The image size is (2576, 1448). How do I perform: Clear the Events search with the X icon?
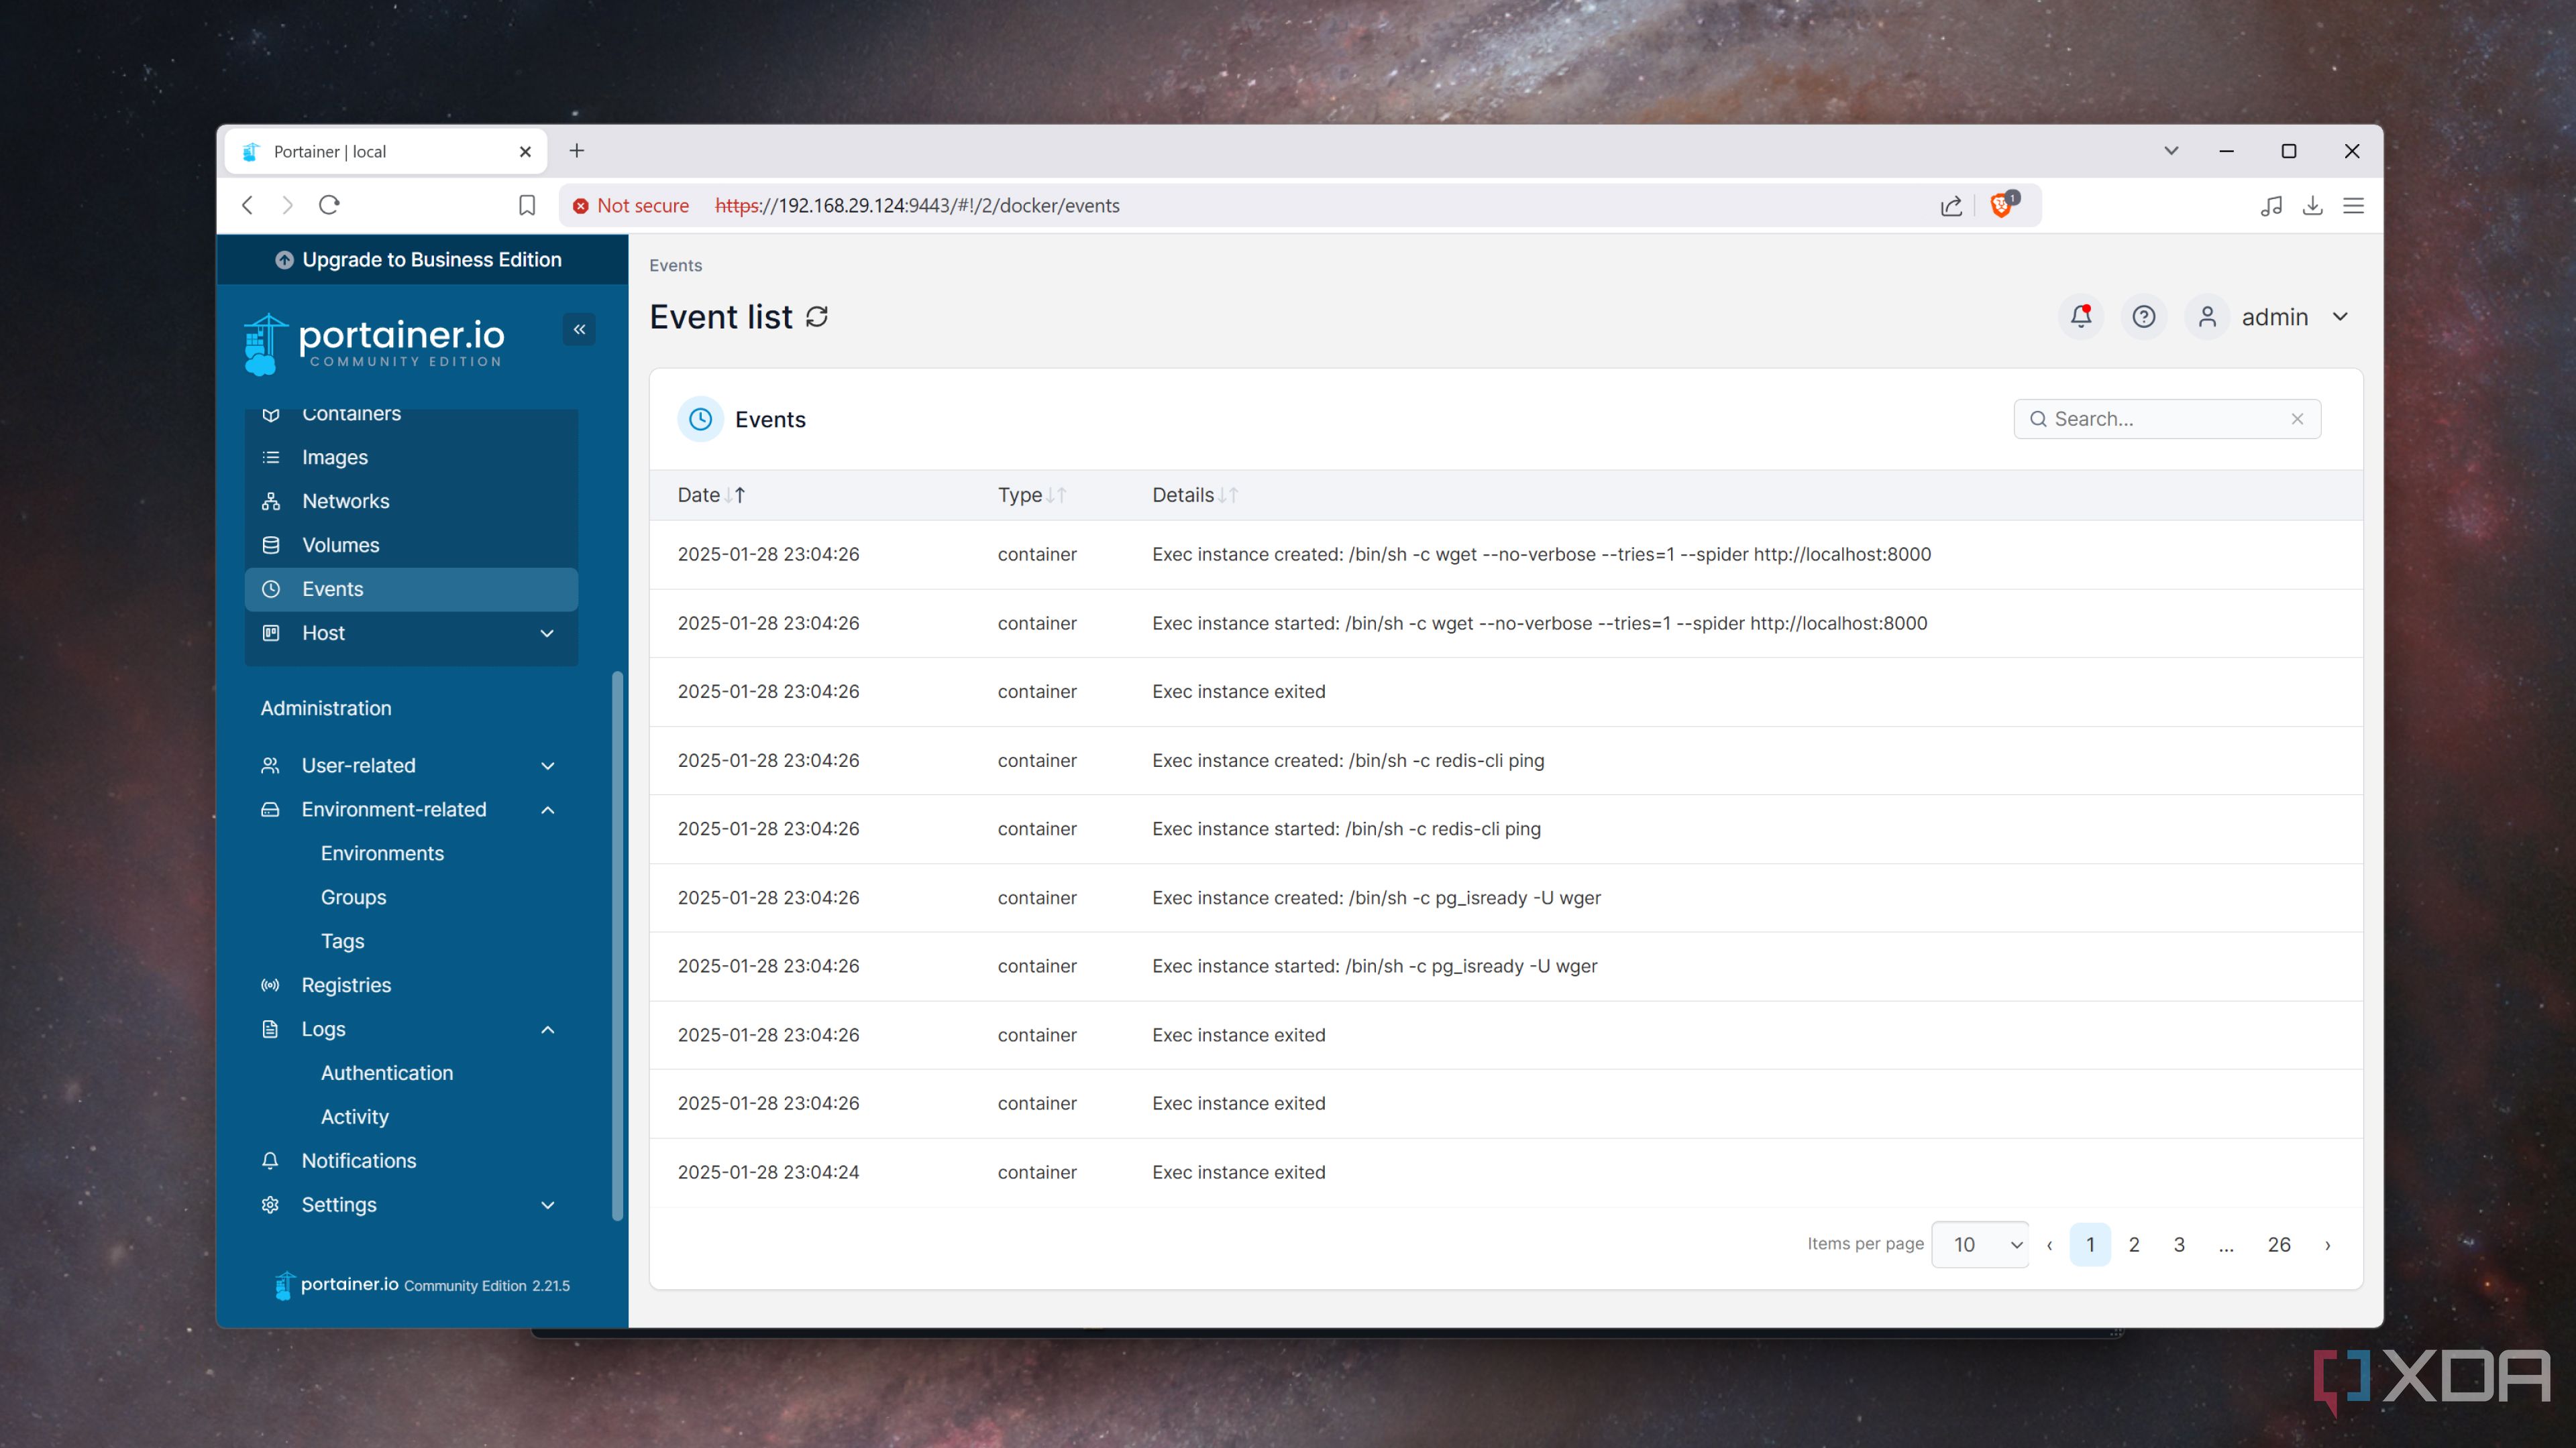[x=2297, y=419]
